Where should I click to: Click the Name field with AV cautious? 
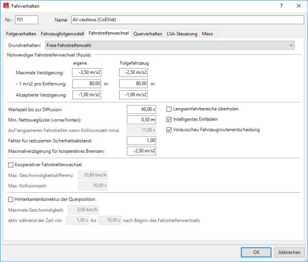click(187, 19)
